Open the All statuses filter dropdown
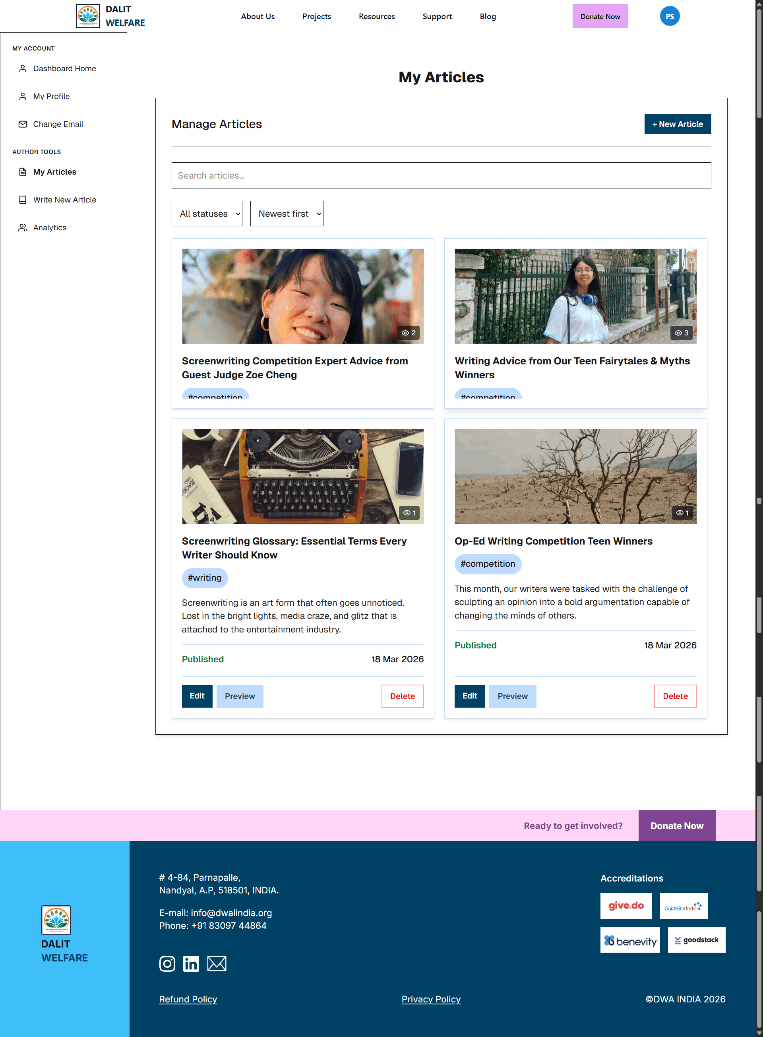Screen dimensions: 763x1037 click(207, 213)
